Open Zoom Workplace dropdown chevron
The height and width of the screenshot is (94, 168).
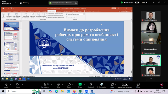[x=16, y=3]
